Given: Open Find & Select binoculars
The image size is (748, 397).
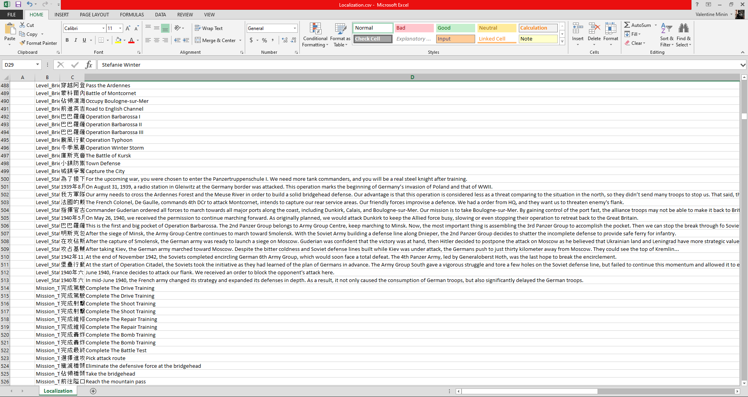Looking at the screenshot, I should (684, 35).
